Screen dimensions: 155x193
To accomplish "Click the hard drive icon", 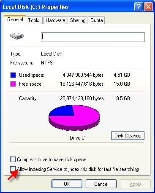I will (17, 36).
